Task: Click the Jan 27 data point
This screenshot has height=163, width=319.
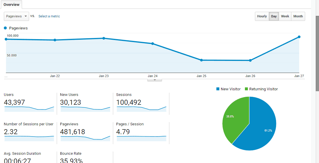Action: 299,37
